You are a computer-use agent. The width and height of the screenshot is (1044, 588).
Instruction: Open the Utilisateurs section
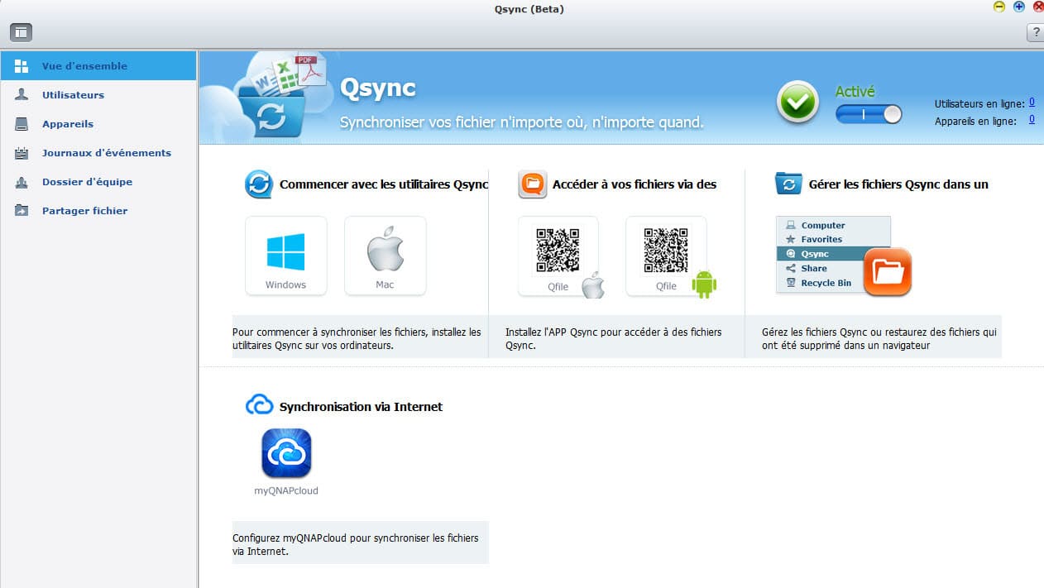click(x=73, y=95)
